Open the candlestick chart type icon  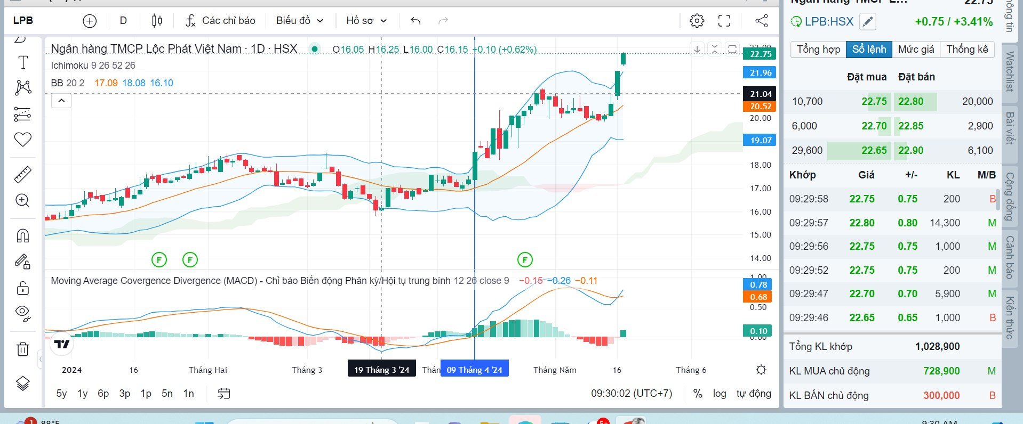pos(157,21)
